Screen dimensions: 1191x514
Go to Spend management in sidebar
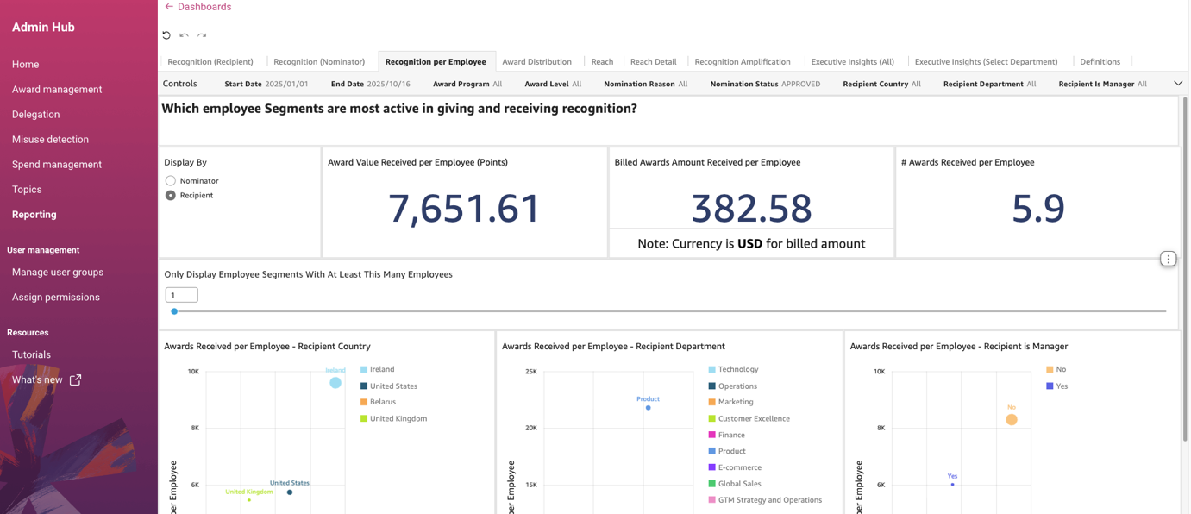point(57,164)
